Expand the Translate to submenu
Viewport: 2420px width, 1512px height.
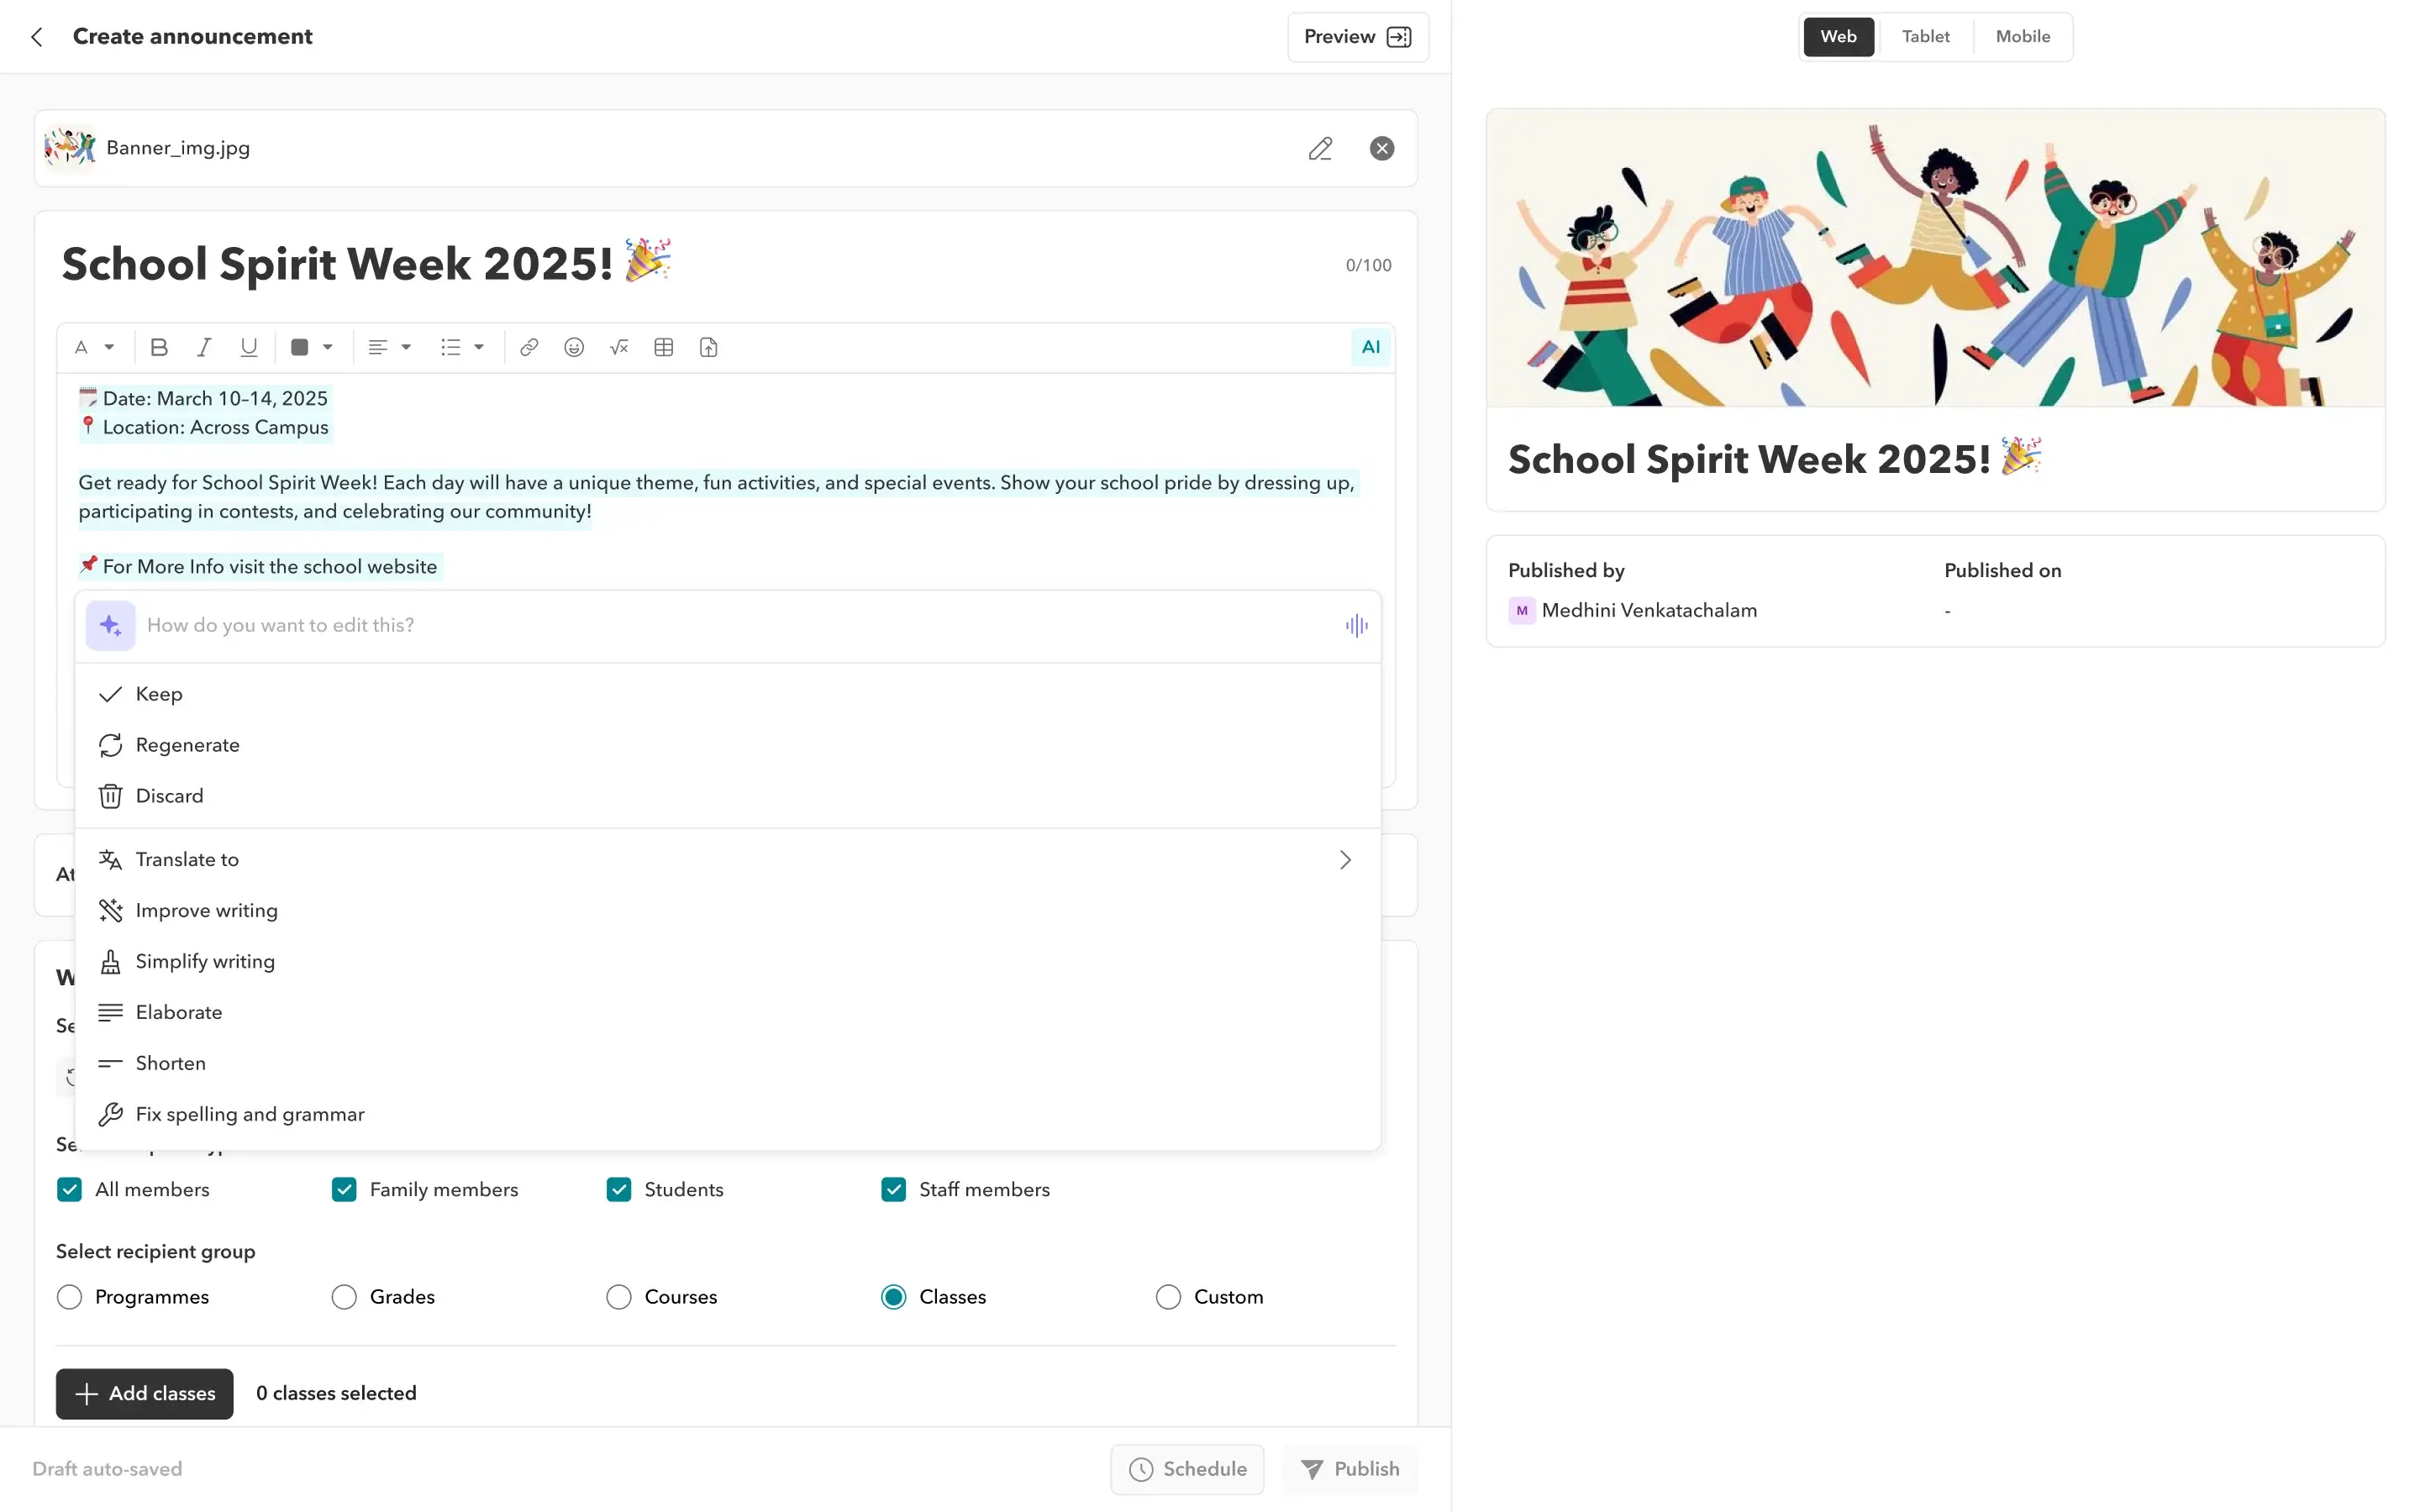click(728, 860)
